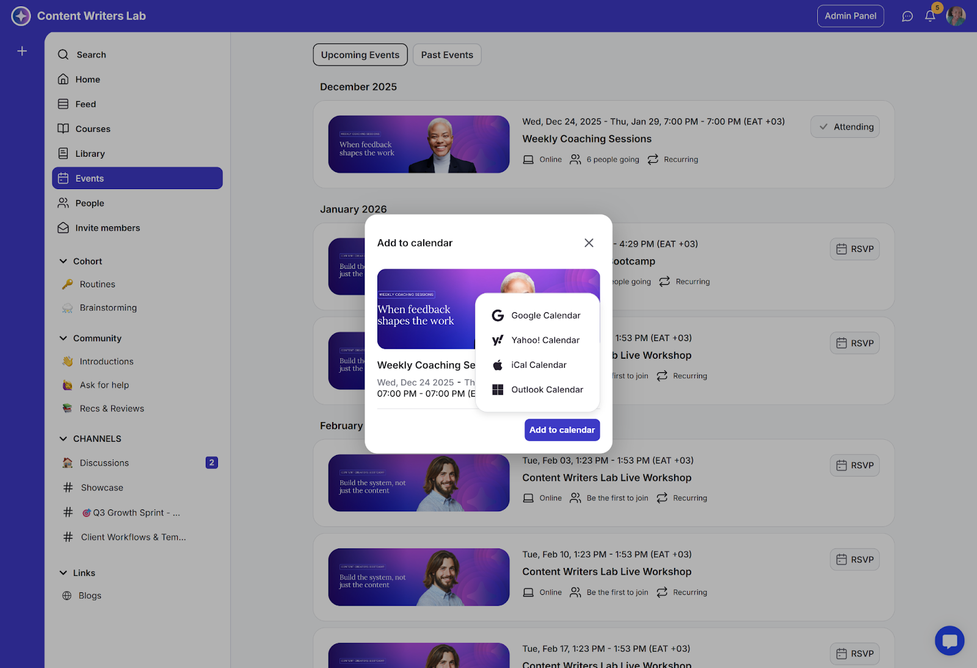This screenshot has height=668, width=977.
Task: Open the Feb 03 workshop thumbnail
Action: click(x=419, y=483)
